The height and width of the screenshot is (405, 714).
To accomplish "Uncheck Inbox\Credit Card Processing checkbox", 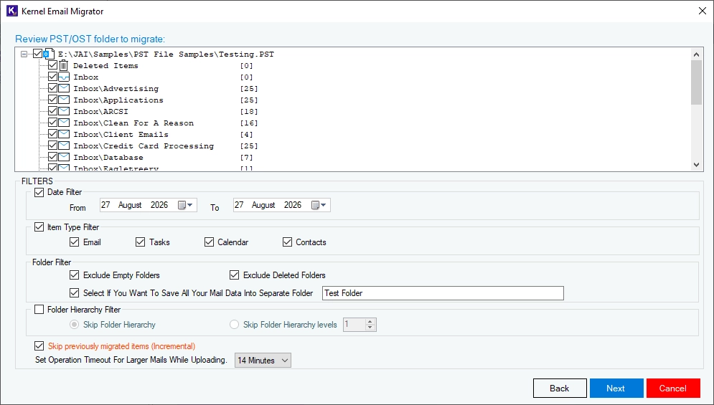I will pos(53,146).
